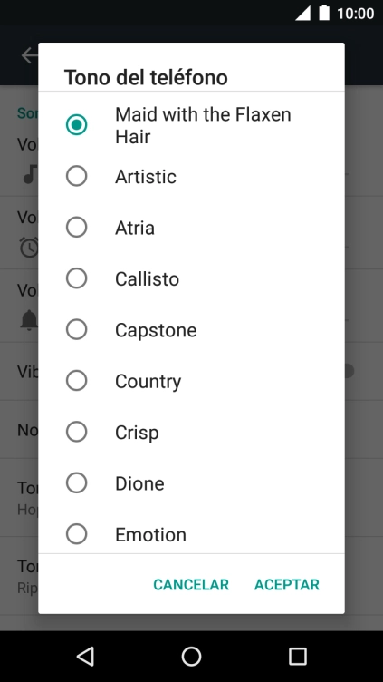Viewport: 383px width, 682px height.
Task: Tap the signal strength icon
Action: click(x=302, y=13)
